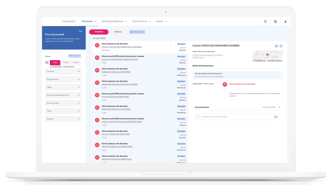
Task: Open the Données énergétiques menu
Action: tap(114, 21)
